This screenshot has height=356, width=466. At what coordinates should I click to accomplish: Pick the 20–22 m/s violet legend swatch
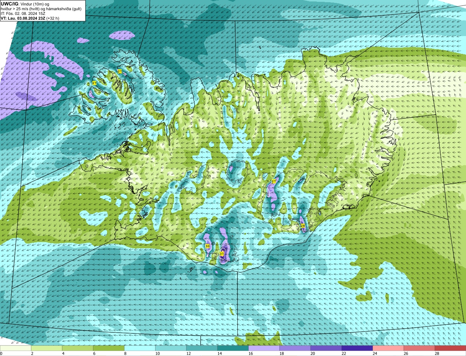326,348
